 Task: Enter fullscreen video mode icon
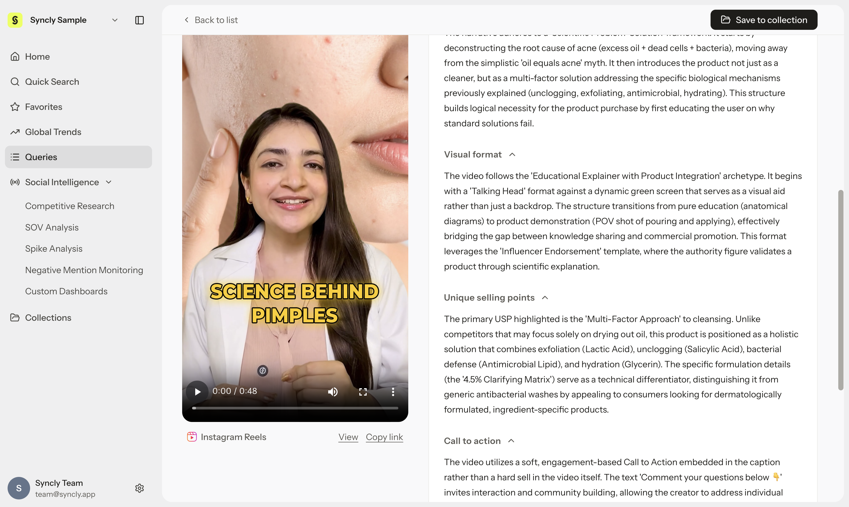(363, 392)
